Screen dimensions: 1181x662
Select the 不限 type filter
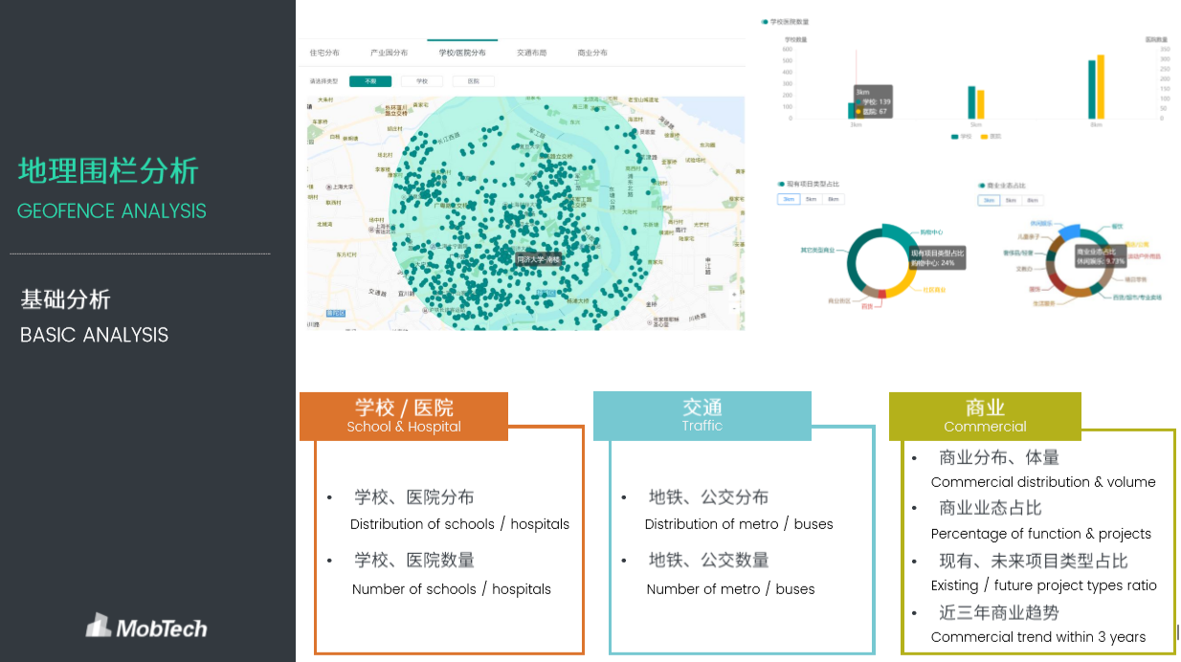point(370,81)
